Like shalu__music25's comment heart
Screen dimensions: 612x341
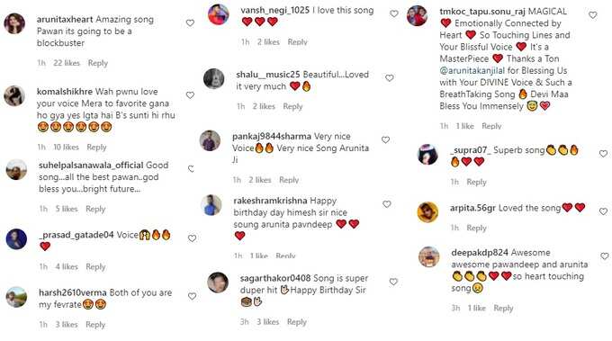390,78
